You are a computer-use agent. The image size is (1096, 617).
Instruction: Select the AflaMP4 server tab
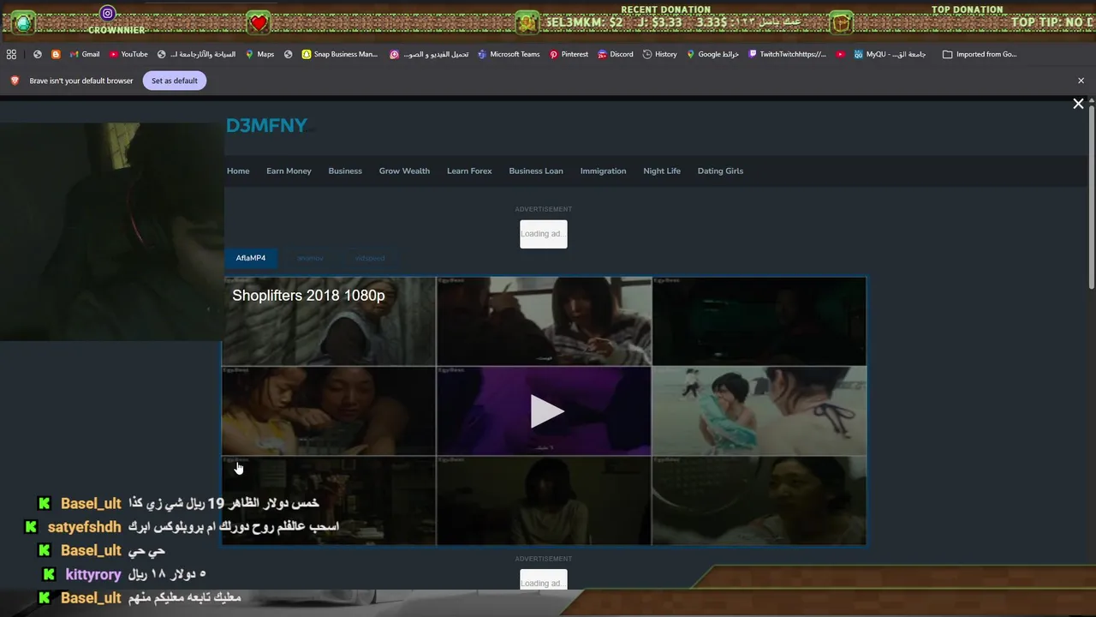251,258
